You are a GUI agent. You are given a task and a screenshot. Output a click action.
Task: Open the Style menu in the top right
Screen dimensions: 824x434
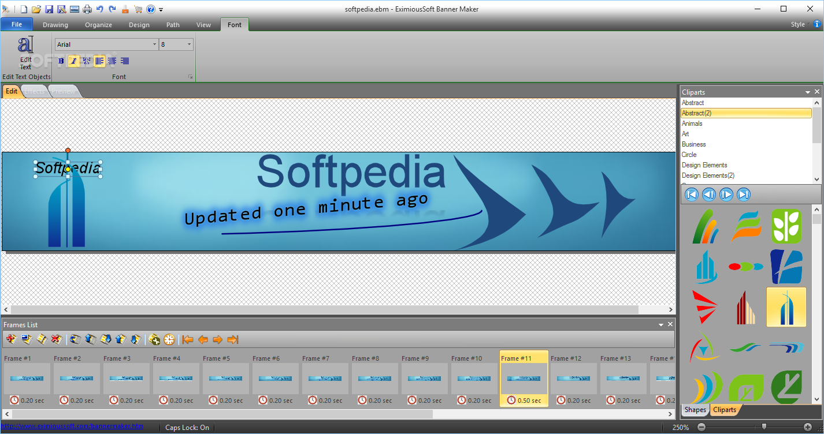[x=797, y=25]
